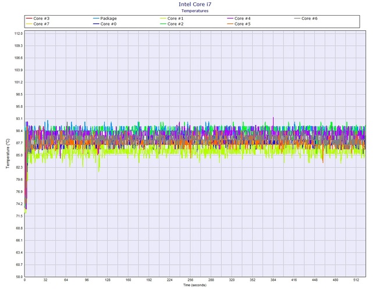Click the 256 x-axis tick label
This screenshot has height=292, width=390.
coord(190,280)
